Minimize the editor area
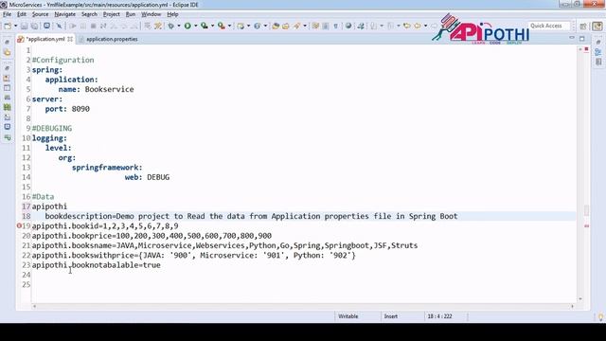 [x=572, y=38]
